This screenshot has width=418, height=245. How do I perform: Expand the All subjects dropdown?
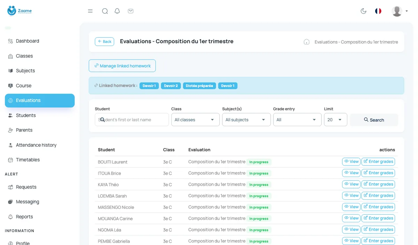[x=246, y=120]
